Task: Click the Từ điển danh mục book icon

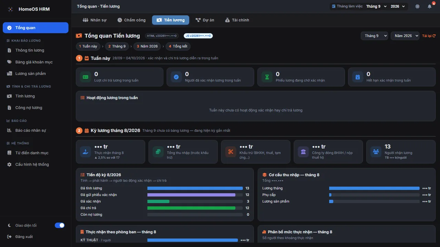Action: tap(9, 153)
